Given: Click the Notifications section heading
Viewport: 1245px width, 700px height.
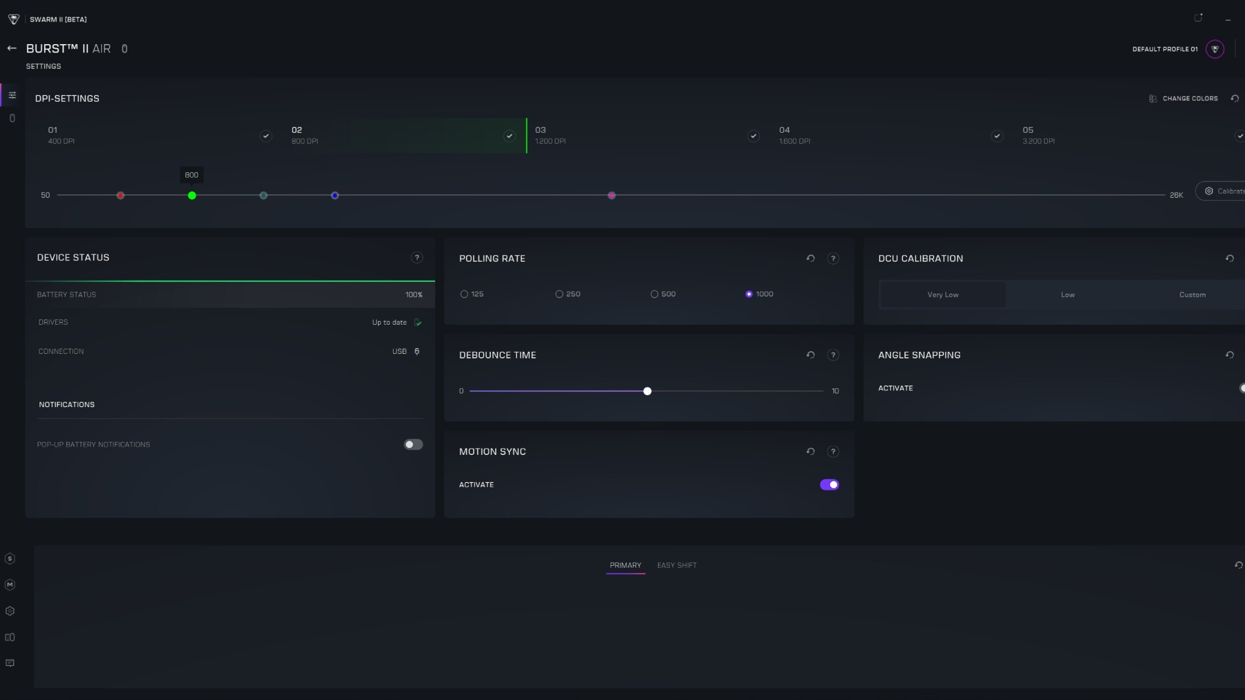Looking at the screenshot, I should [67, 404].
